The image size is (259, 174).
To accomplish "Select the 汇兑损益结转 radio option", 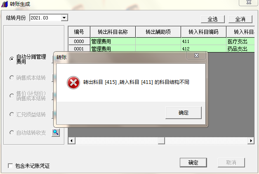I will [x=12, y=114].
